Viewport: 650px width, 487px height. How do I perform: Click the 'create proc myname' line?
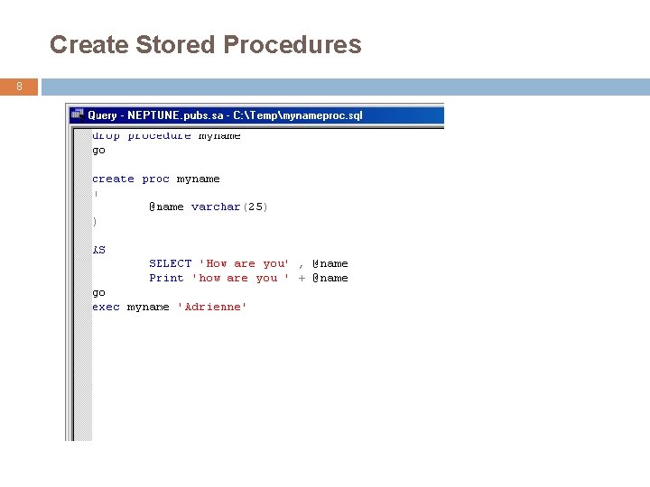156,179
